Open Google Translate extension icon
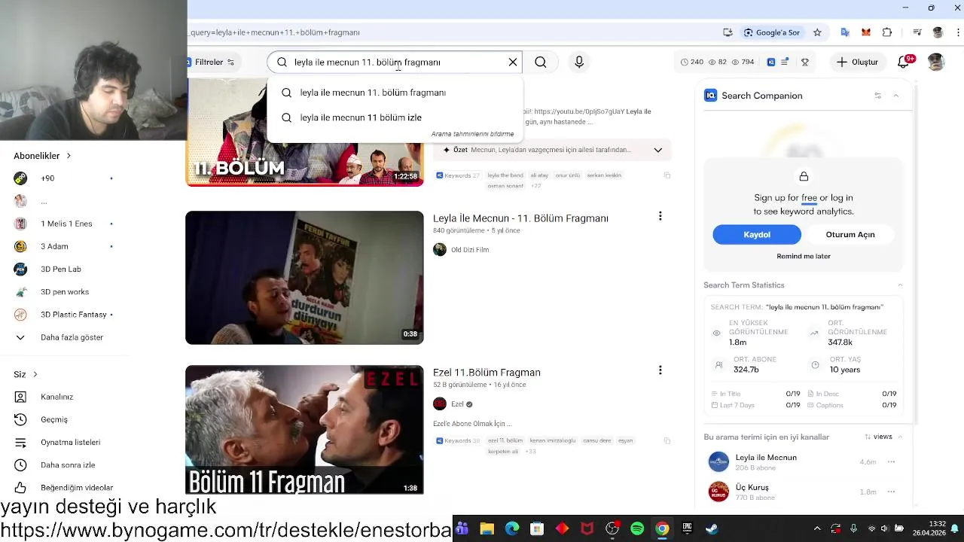This screenshot has width=964, height=542. pos(845,32)
